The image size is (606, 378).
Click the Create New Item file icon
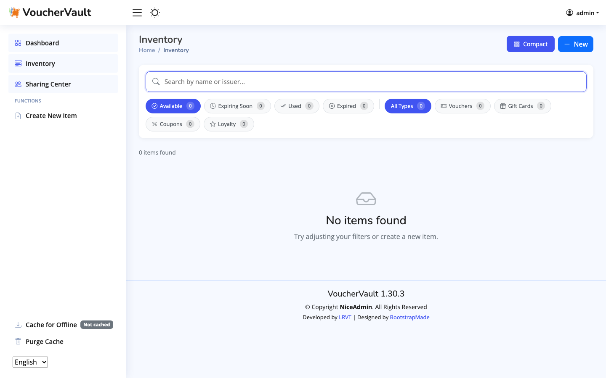pos(18,116)
